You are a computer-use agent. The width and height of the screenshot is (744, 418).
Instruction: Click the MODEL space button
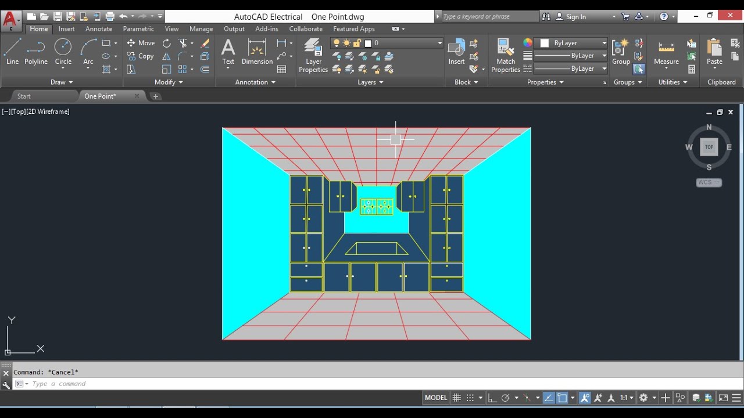pyautogui.click(x=436, y=398)
